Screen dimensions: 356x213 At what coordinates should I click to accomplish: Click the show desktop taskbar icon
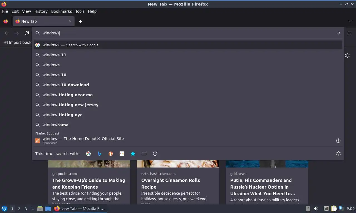pos(48,209)
